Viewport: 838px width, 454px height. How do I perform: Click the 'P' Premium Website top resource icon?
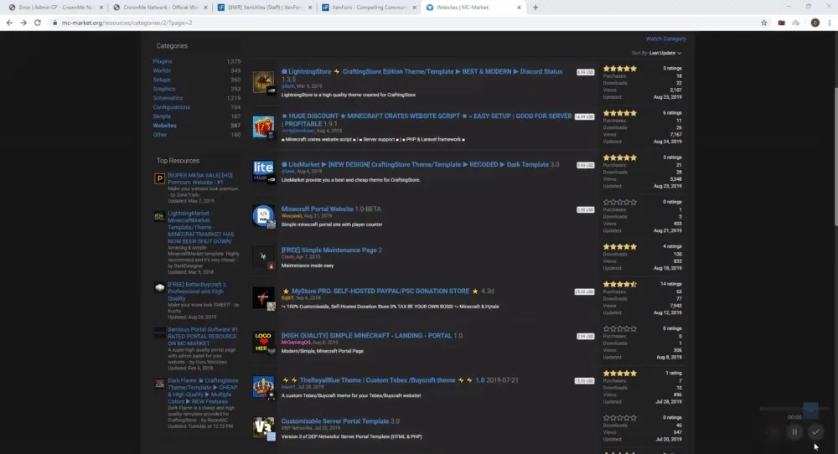159,178
